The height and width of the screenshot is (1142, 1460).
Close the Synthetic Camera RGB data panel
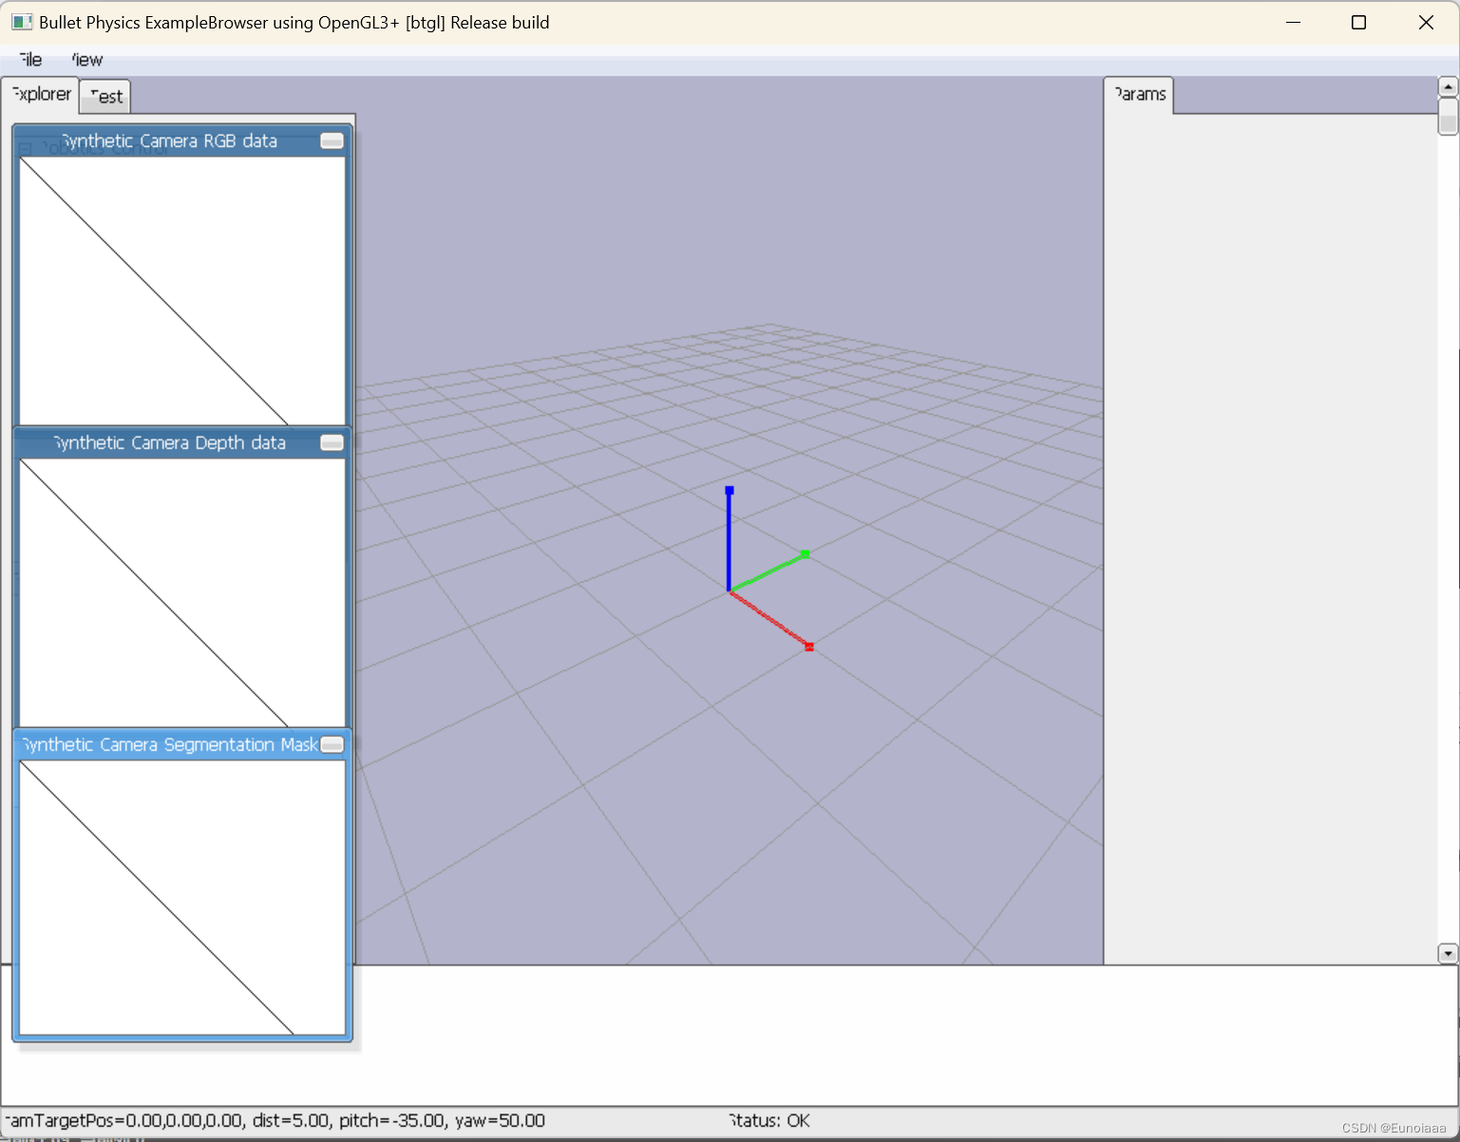332,140
